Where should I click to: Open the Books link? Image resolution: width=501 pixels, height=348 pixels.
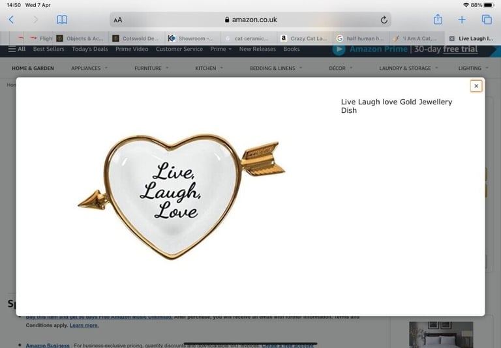click(292, 49)
